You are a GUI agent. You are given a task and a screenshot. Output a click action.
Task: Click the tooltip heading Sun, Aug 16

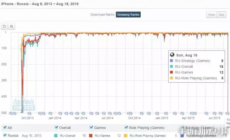pyautogui.click(x=187, y=55)
